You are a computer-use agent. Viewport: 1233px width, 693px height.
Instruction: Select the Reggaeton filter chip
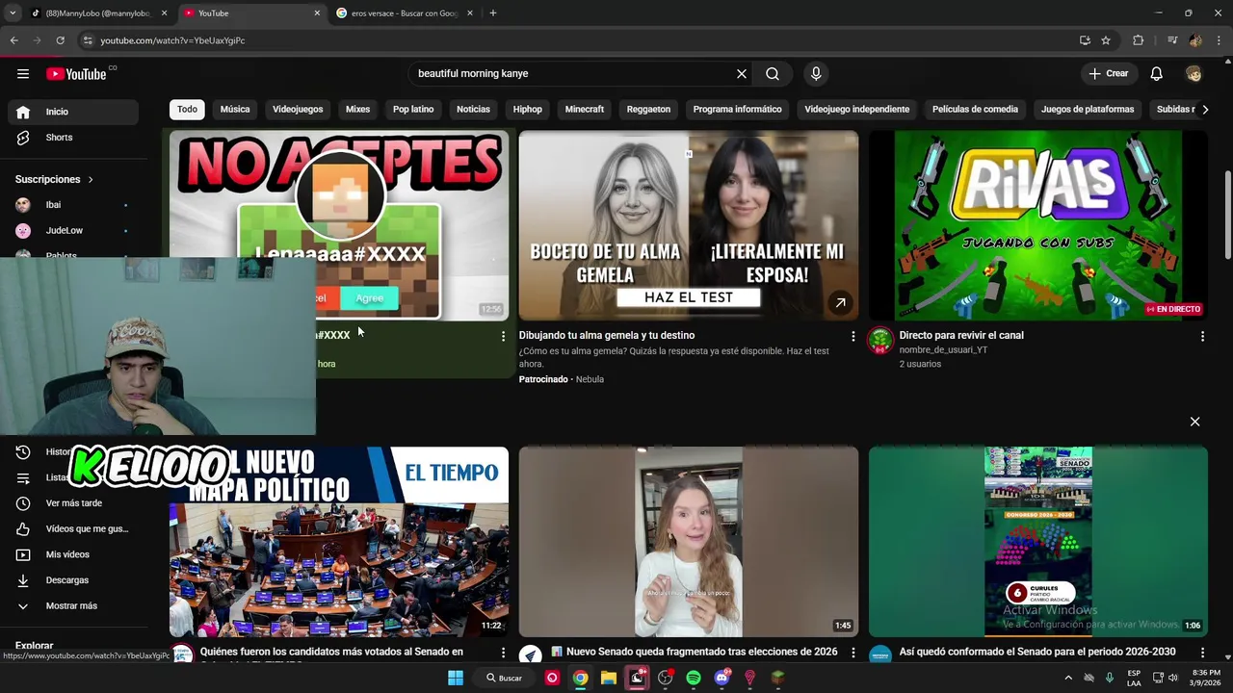[x=648, y=109]
